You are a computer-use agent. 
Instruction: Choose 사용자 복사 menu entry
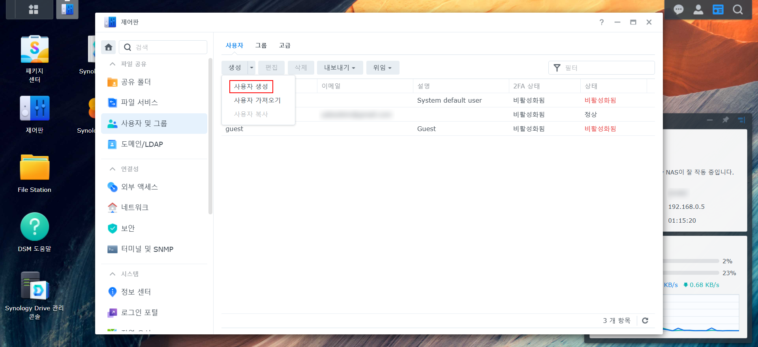[x=251, y=114]
